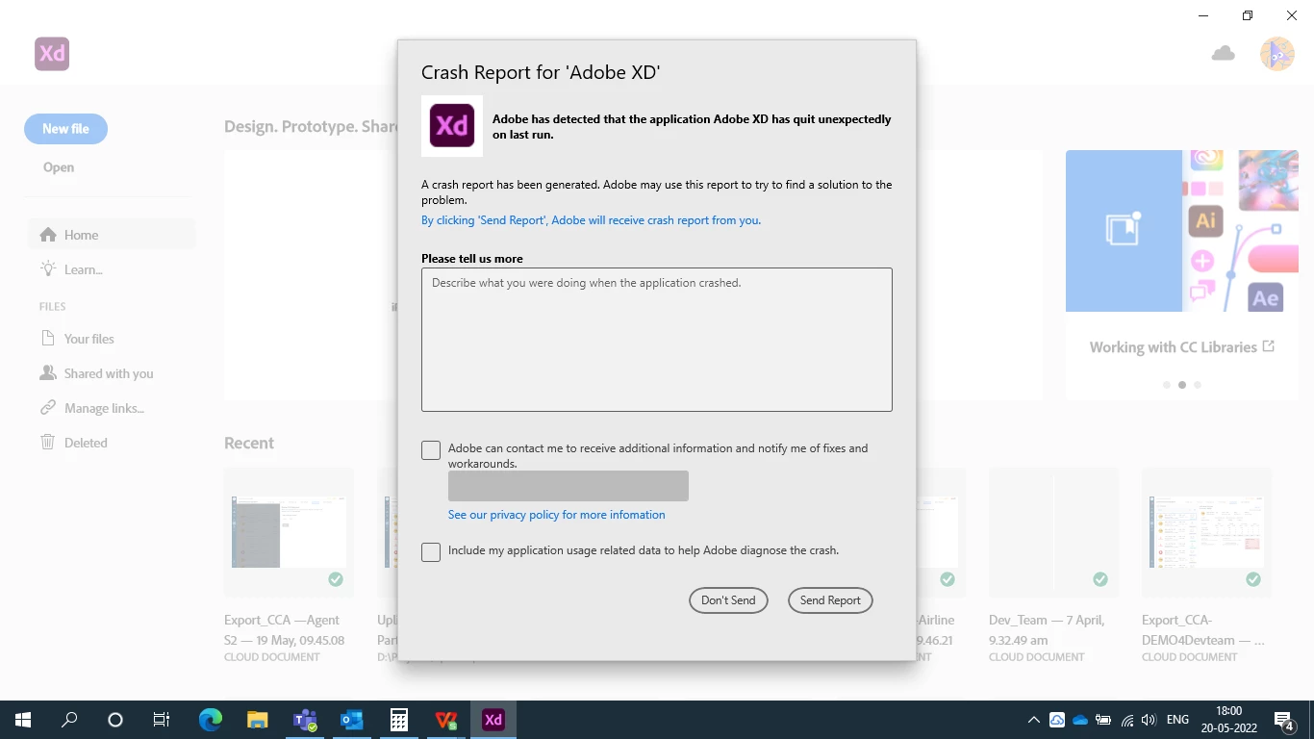This screenshot has height=739, width=1314.
Task: Select the third carousel dot
Action: coord(1198,385)
